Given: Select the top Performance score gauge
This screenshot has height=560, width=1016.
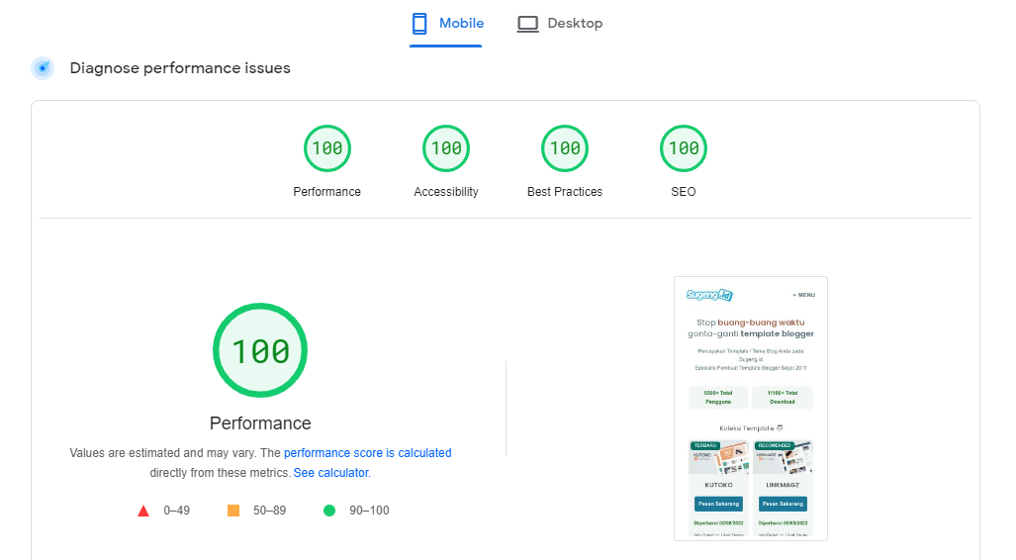Looking at the screenshot, I should (326, 148).
